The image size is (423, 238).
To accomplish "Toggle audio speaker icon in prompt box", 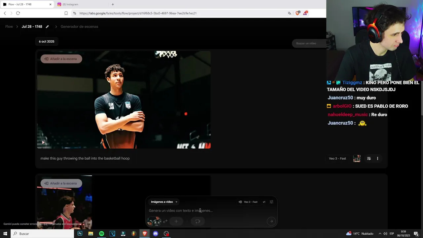I will (x=240, y=202).
